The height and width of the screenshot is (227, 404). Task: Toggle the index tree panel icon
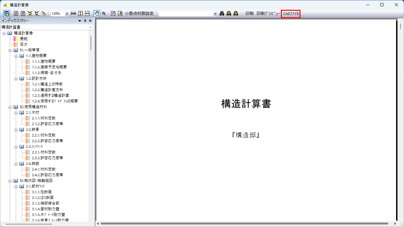7,14
